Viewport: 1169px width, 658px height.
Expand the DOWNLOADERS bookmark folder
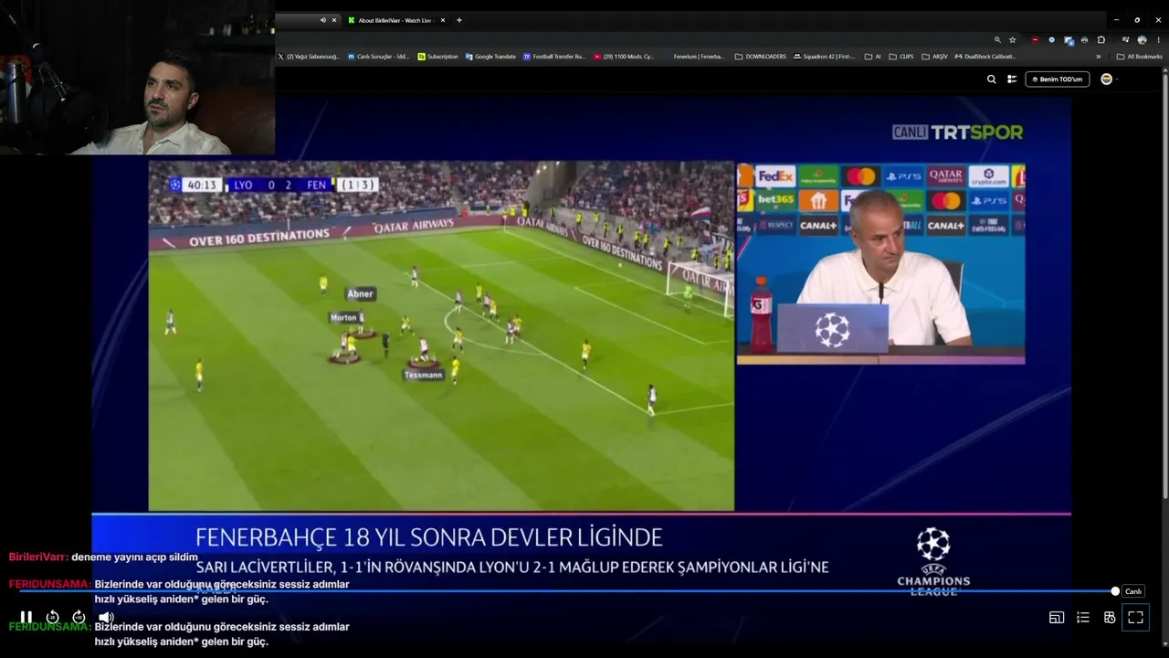[x=761, y=57]
